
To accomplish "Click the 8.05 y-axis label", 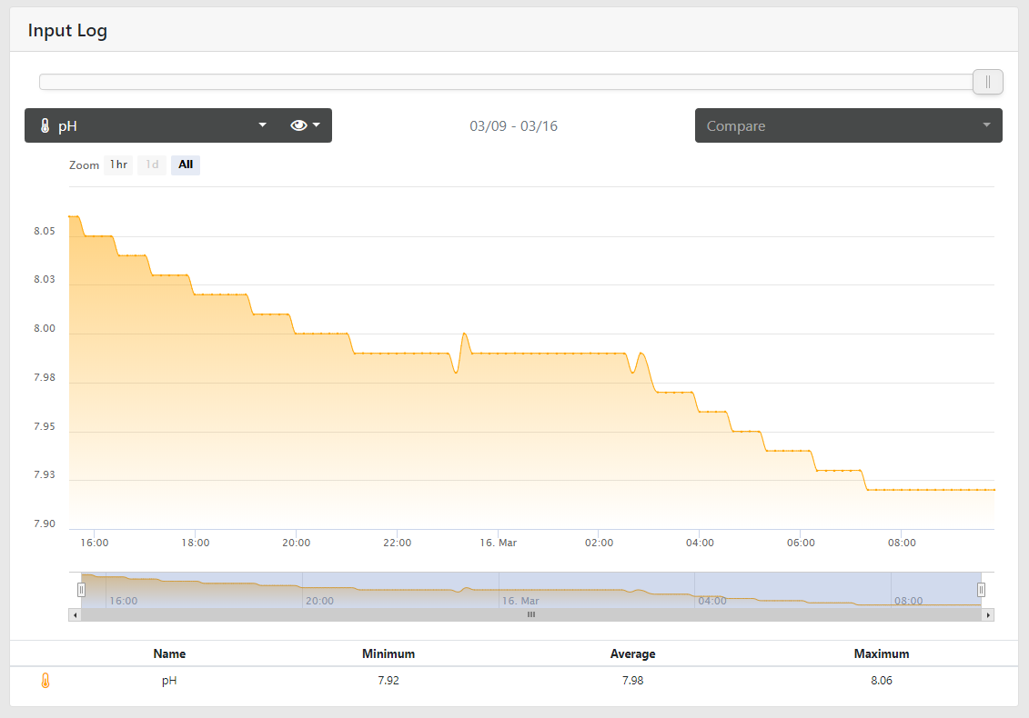I will click(x=45, y=231).
